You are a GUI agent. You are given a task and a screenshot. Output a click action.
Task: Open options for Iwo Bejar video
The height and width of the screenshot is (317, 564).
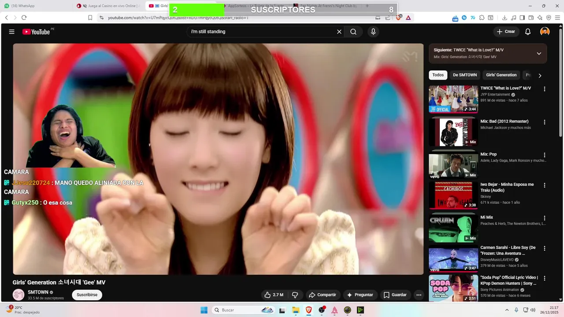[545, 185]
